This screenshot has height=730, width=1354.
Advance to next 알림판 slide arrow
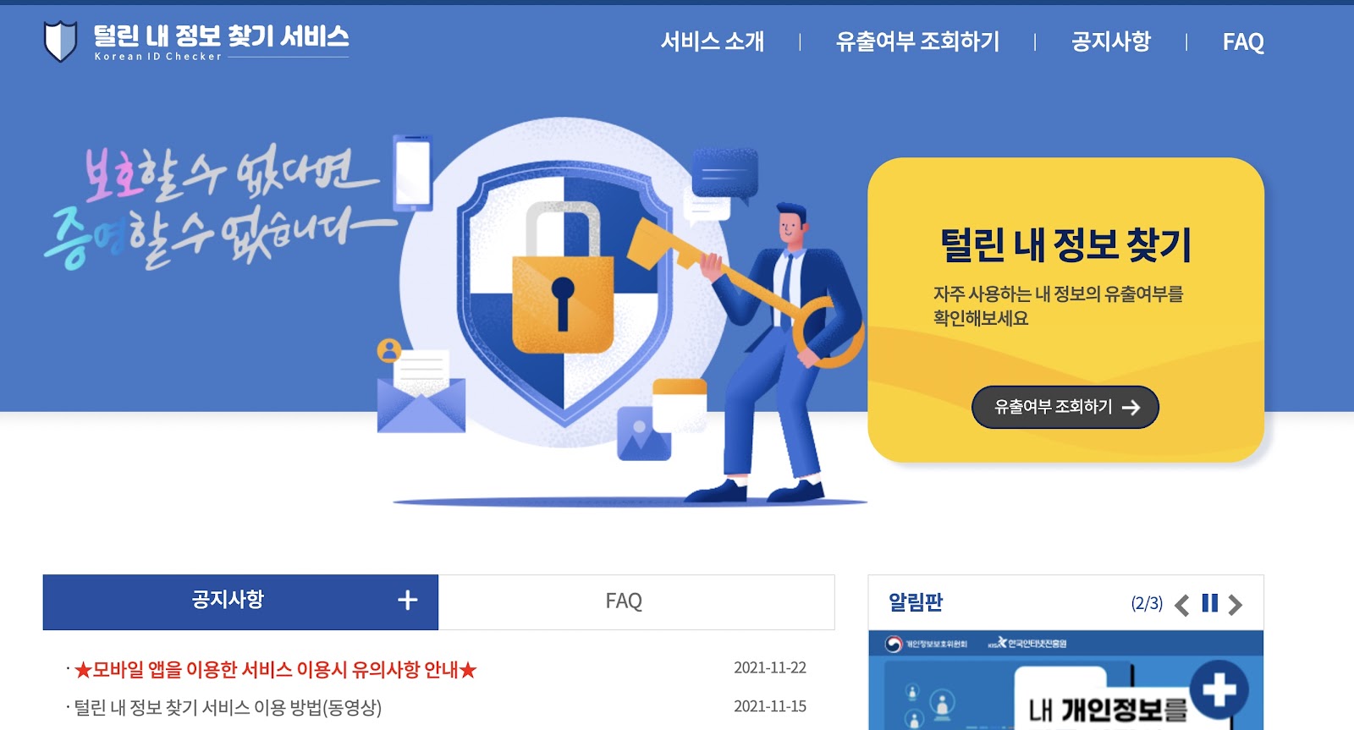[1236, 604]
